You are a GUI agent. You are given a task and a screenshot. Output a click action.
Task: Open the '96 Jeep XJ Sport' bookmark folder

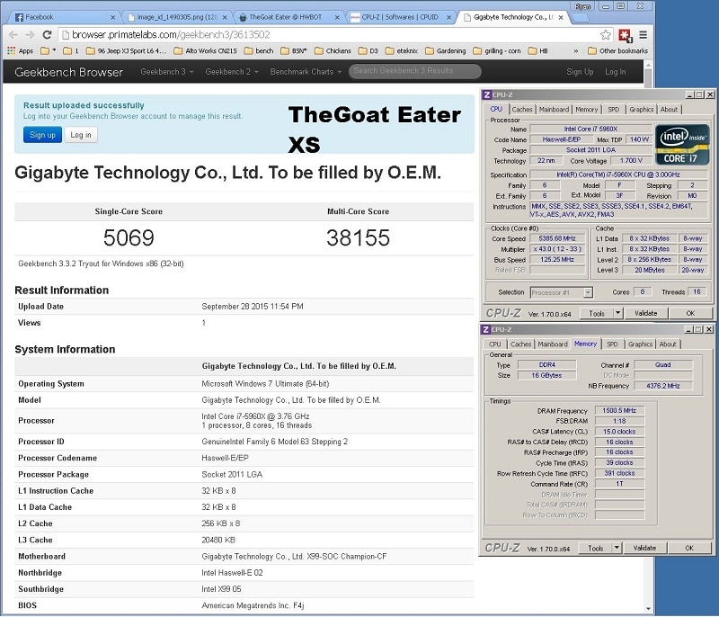coord(126,51)
